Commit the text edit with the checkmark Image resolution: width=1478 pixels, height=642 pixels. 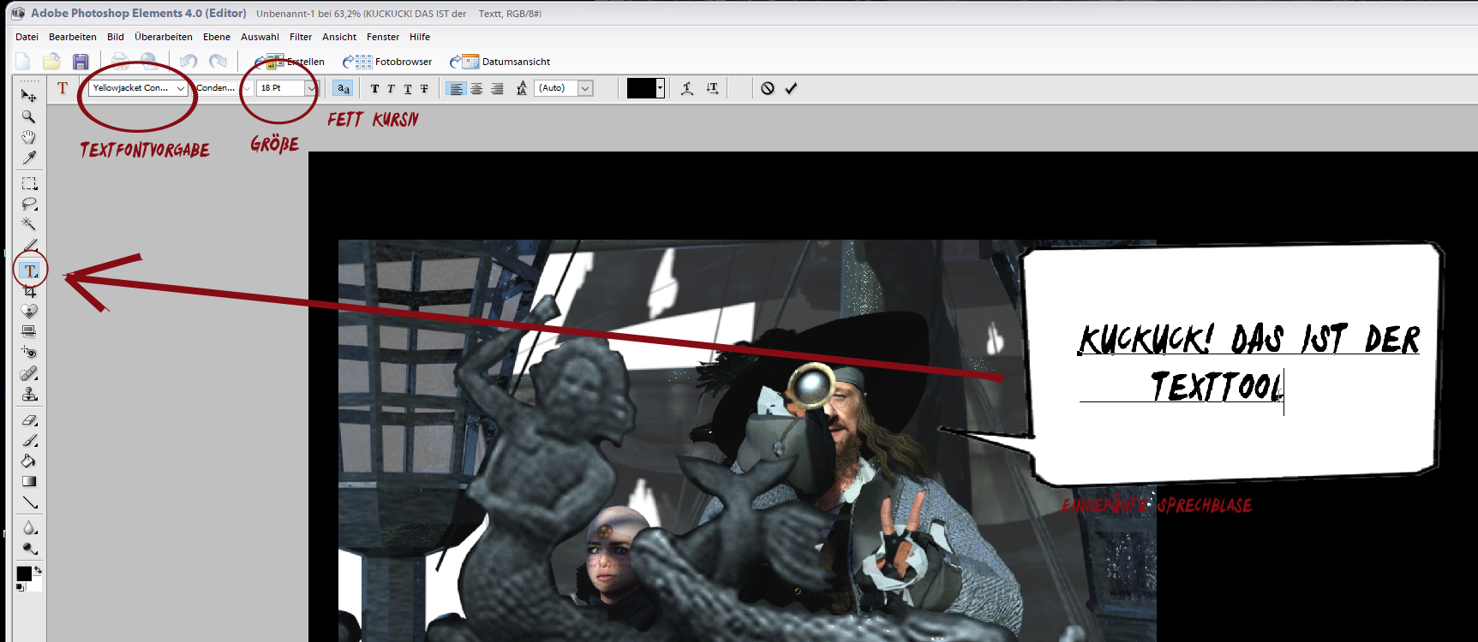point(791,88)
